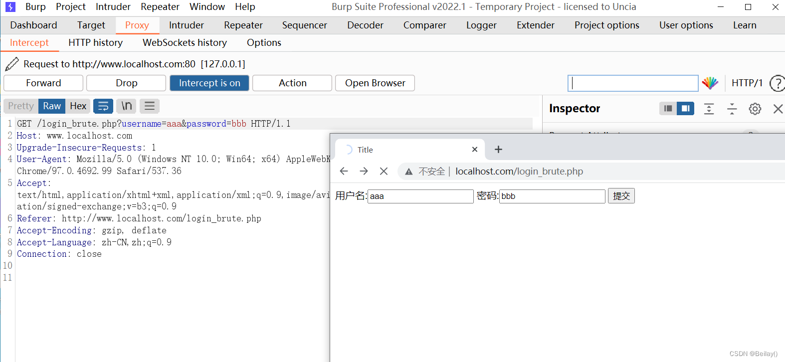This screenshot has height=362, width=785.
Task: Select the Hex view tab
Action: [78, 106]
